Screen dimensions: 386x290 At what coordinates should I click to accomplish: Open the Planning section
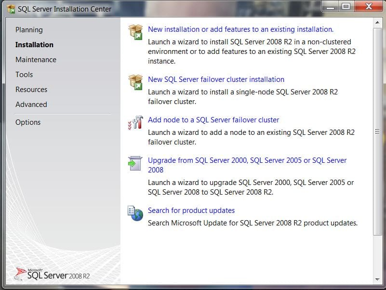point(29,30)
